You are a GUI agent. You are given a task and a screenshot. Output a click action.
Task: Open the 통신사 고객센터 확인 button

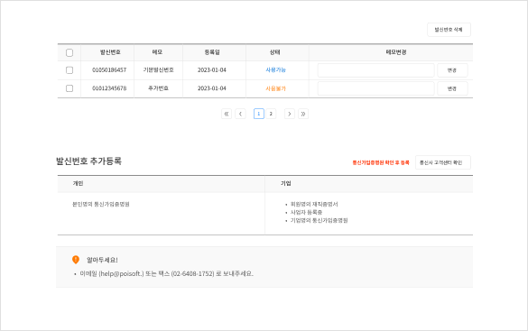443,162
